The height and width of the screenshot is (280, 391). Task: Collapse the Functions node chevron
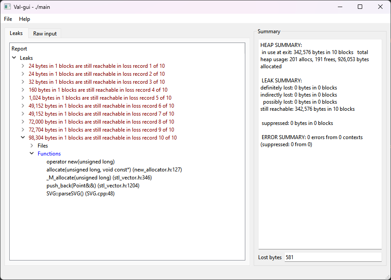coord(32,153)
